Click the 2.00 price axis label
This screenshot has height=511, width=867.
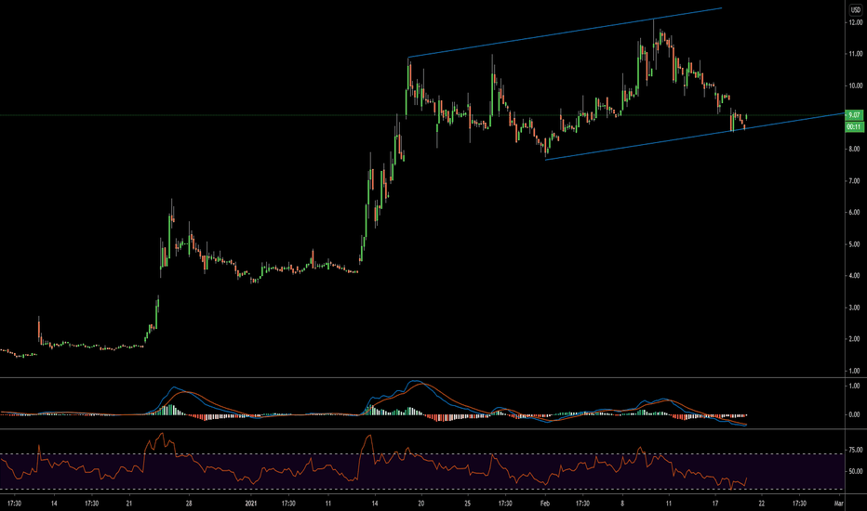tap(855, 339)
